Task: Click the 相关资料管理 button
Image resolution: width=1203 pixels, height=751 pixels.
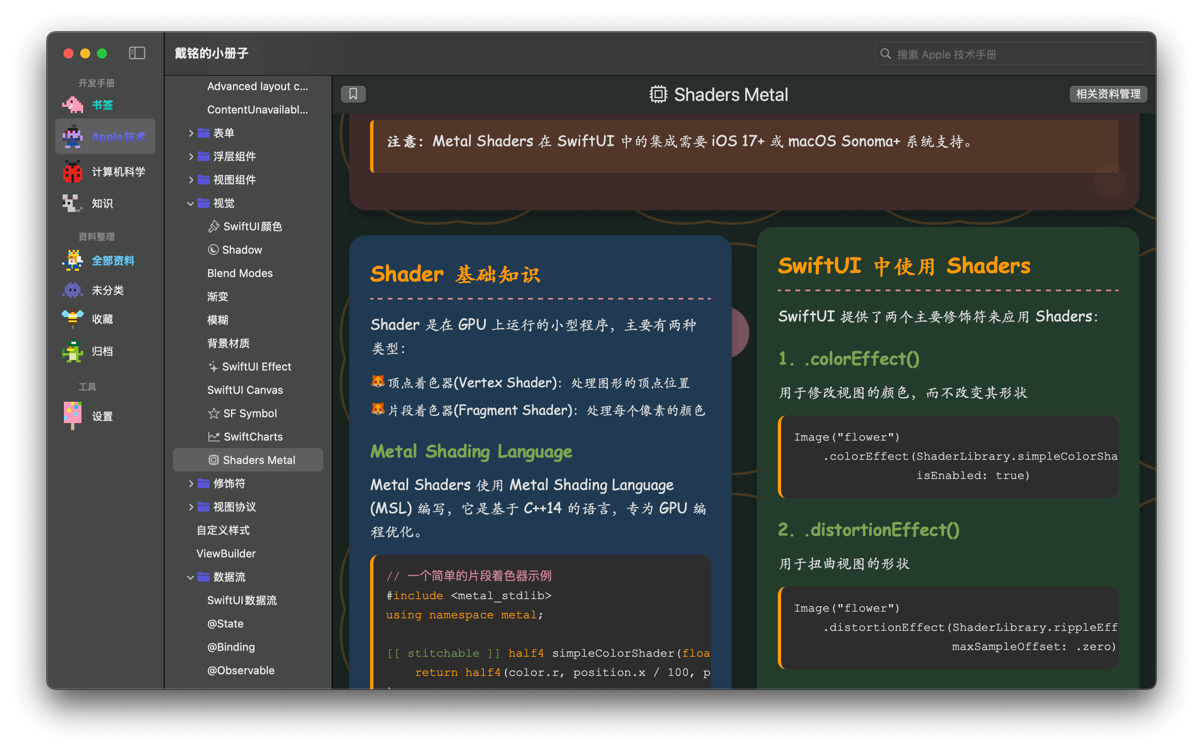Action: tap(1108, 94)
